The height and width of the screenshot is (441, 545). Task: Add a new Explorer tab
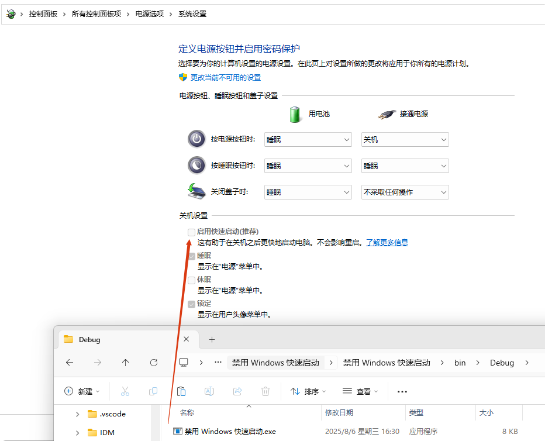[212, 340]
